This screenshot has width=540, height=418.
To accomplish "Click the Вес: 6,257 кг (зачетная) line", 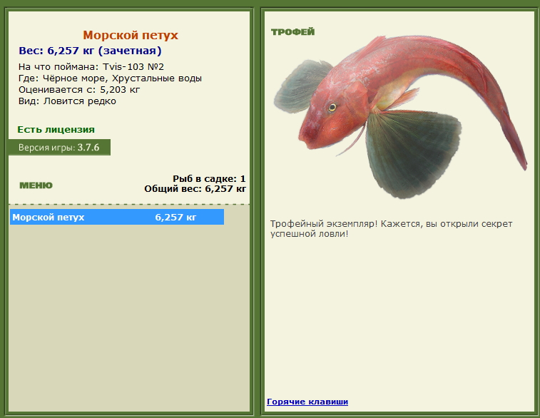I will [90, 51].
